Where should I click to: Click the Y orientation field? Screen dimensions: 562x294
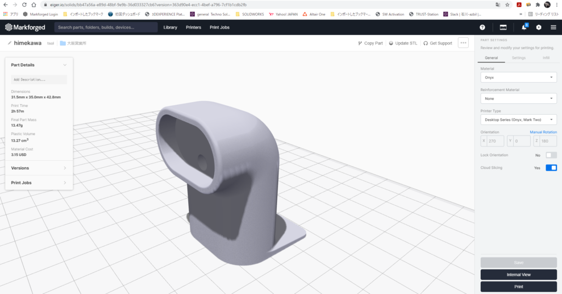[x=519, y=141]
